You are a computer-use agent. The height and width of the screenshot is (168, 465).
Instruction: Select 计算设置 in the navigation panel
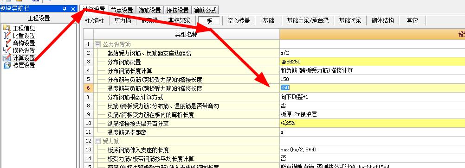(x=24, y=58)
